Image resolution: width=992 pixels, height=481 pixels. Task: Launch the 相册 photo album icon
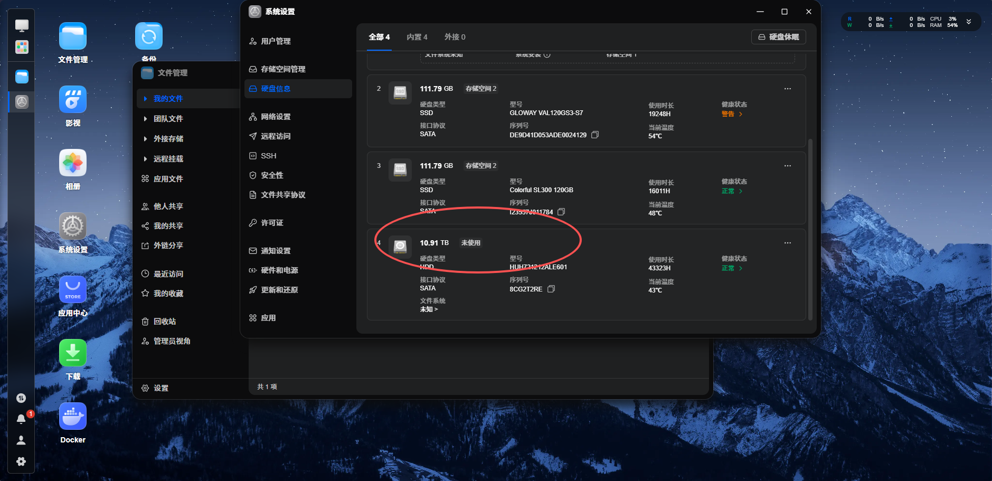tap(73, 163)
